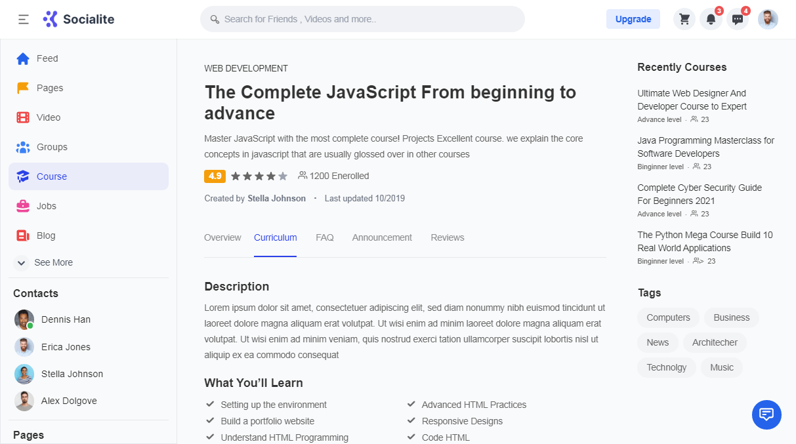Click the Upgrade button
Viewport: 796px width, 444px height.
coord(633,19)
